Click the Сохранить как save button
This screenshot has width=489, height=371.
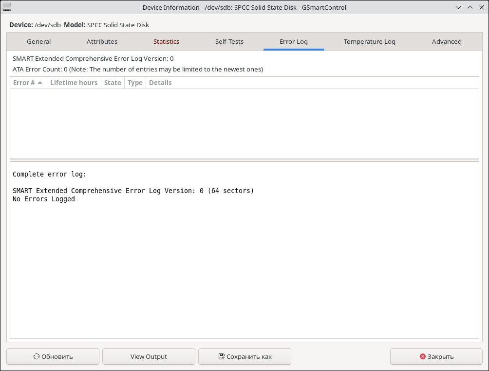(244, 356)
